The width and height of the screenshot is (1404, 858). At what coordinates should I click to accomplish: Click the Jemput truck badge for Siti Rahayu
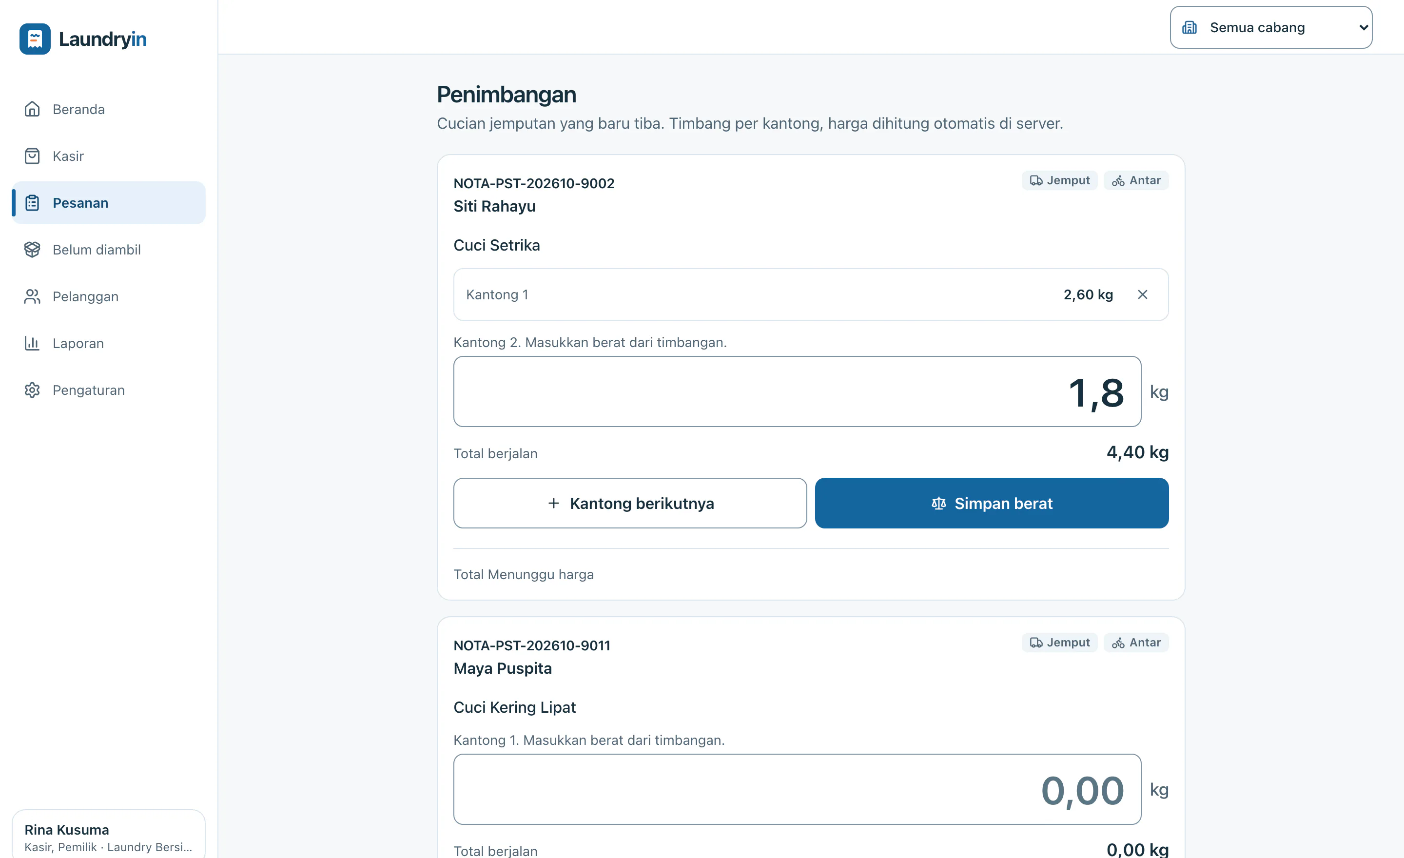pos(1059,180)
